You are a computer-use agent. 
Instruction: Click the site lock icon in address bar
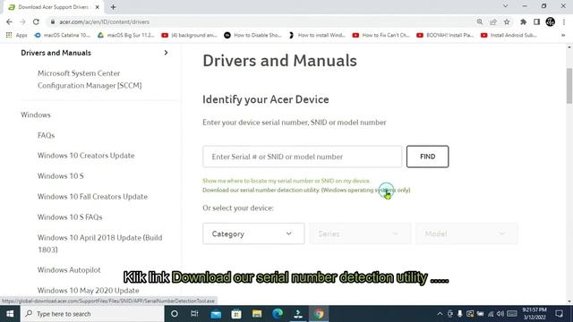coord(53,21)
